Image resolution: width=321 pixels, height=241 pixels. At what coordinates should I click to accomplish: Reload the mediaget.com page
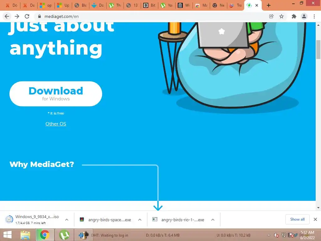(27, 16)
